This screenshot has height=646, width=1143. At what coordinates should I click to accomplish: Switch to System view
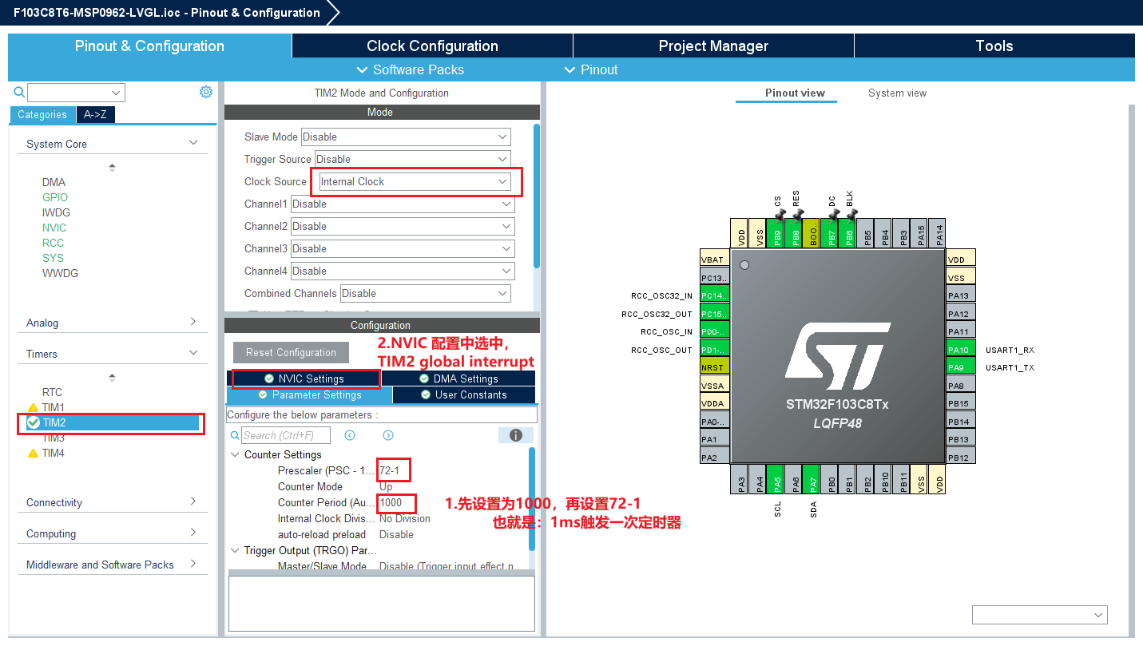tap(897, 93)
